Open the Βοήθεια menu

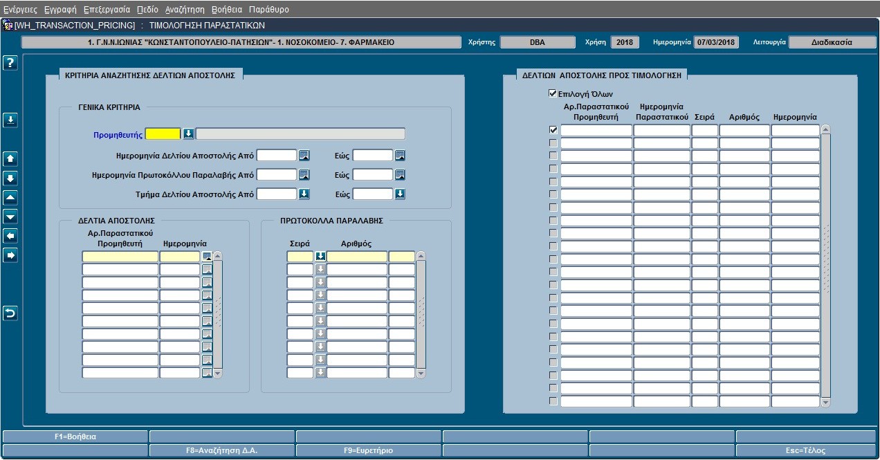227,10
